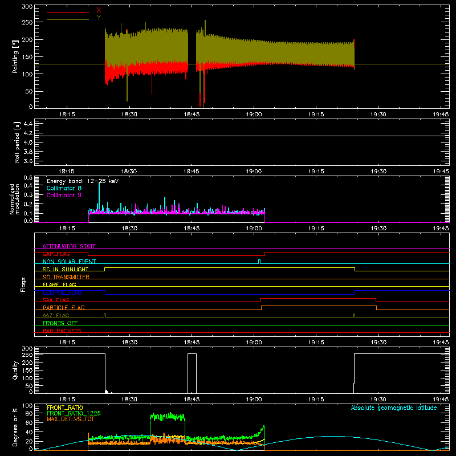Click the 3.6 value on Roll period axis
The height and width of the screenshot is (456, 456).
(28, 161)
